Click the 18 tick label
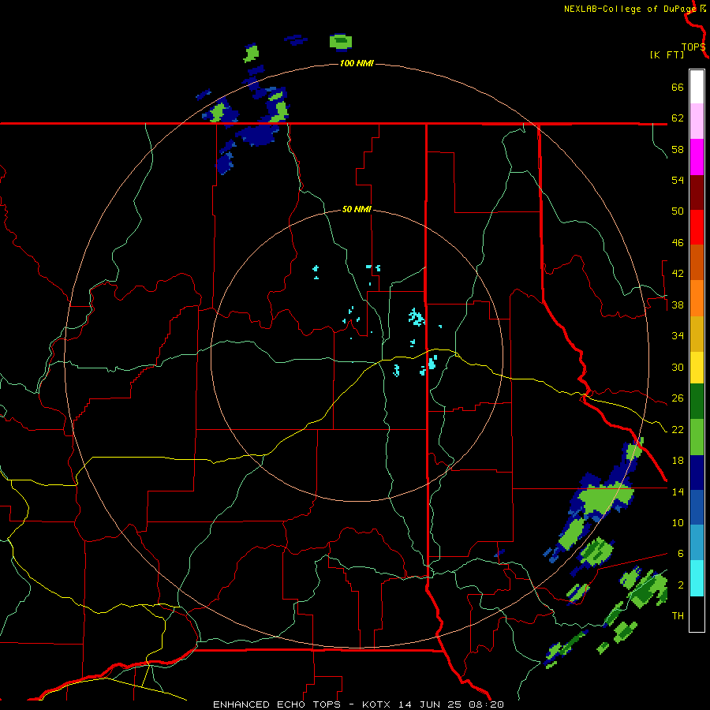This screenshot has height=710, width=710. coord(678,461)
